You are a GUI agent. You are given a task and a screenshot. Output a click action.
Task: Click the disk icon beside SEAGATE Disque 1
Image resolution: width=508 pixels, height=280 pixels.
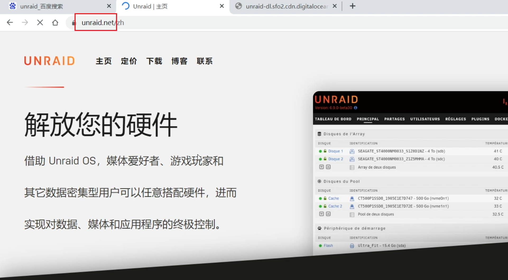(x=352, y=151)
